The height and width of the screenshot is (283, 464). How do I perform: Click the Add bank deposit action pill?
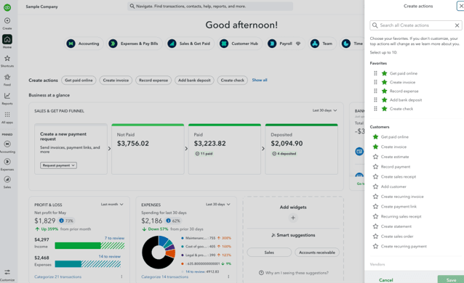[x=194, y=81]
